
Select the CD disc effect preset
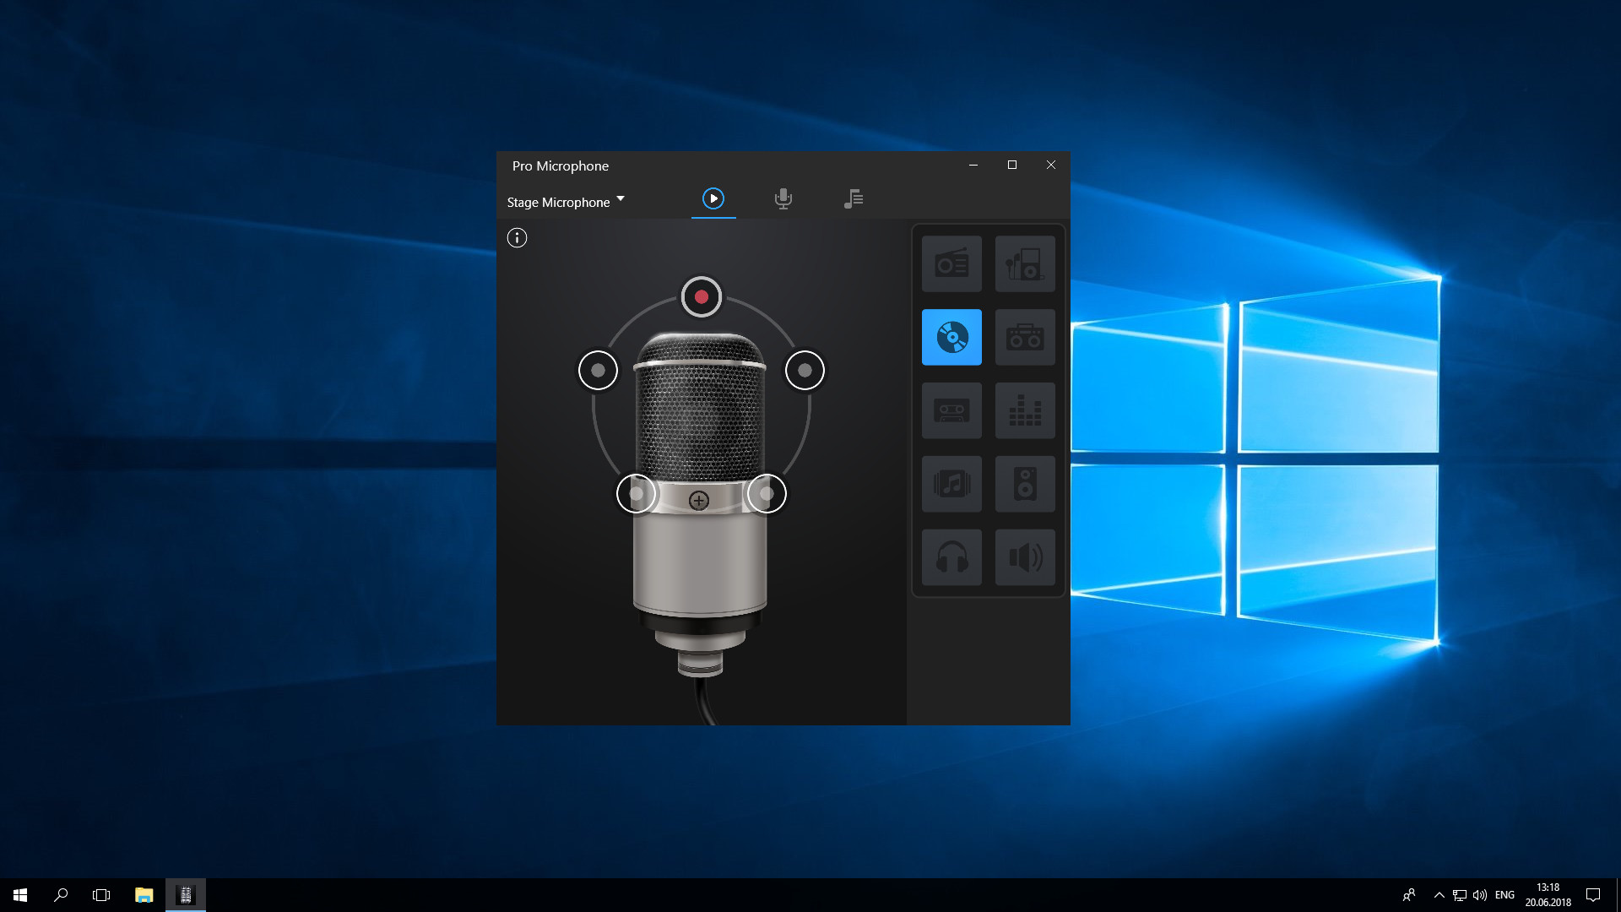click(x=951, y=337)
